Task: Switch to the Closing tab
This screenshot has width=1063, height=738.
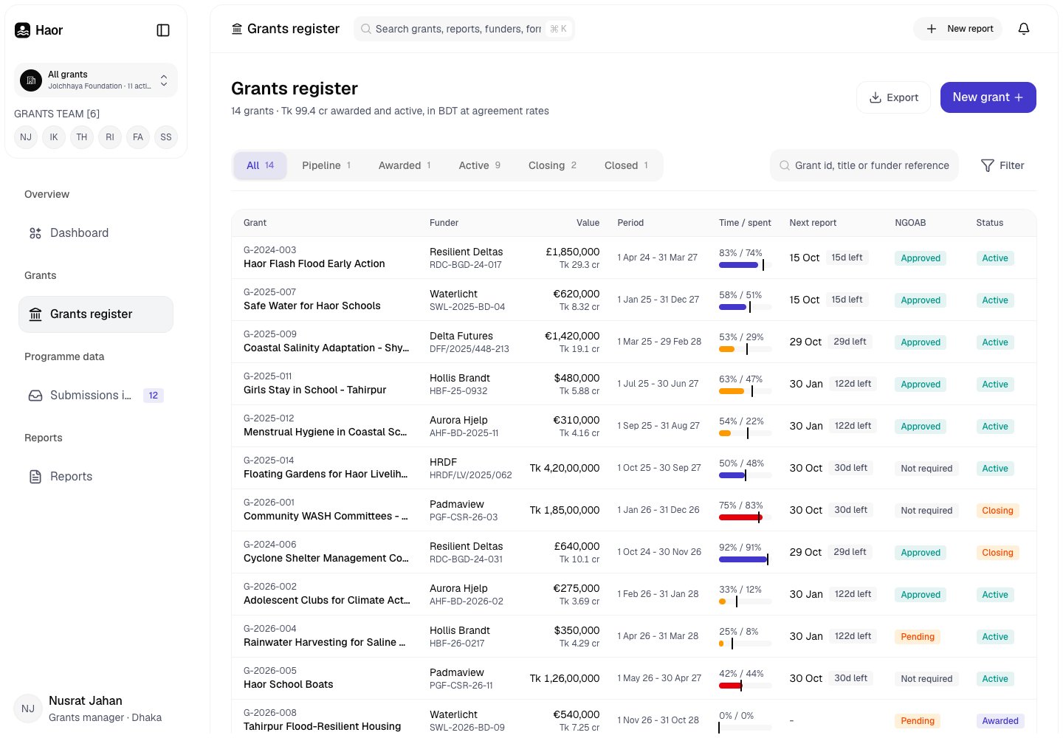Action: [552, 165]
